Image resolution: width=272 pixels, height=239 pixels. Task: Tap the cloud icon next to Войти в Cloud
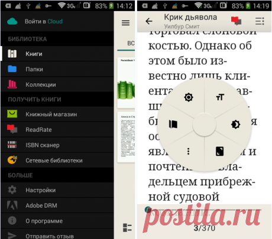pyautogui.click(x=12, y=21)
